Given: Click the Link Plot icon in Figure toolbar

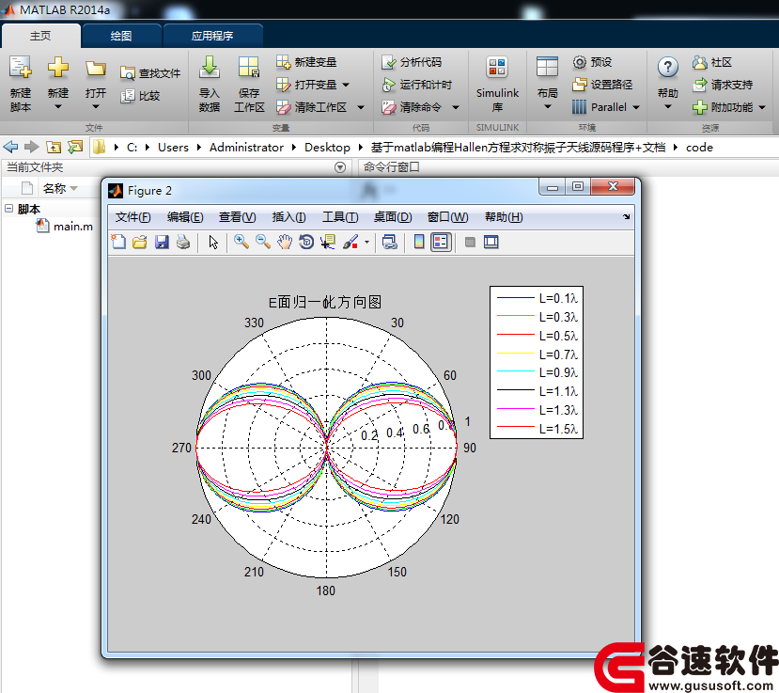Looking at the screenshot, I should 389,242.
